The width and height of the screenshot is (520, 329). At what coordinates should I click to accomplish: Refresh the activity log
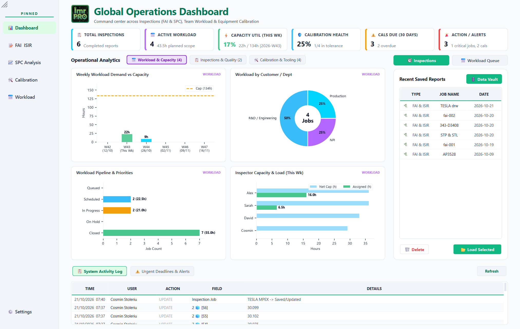[x=491, y=271]
